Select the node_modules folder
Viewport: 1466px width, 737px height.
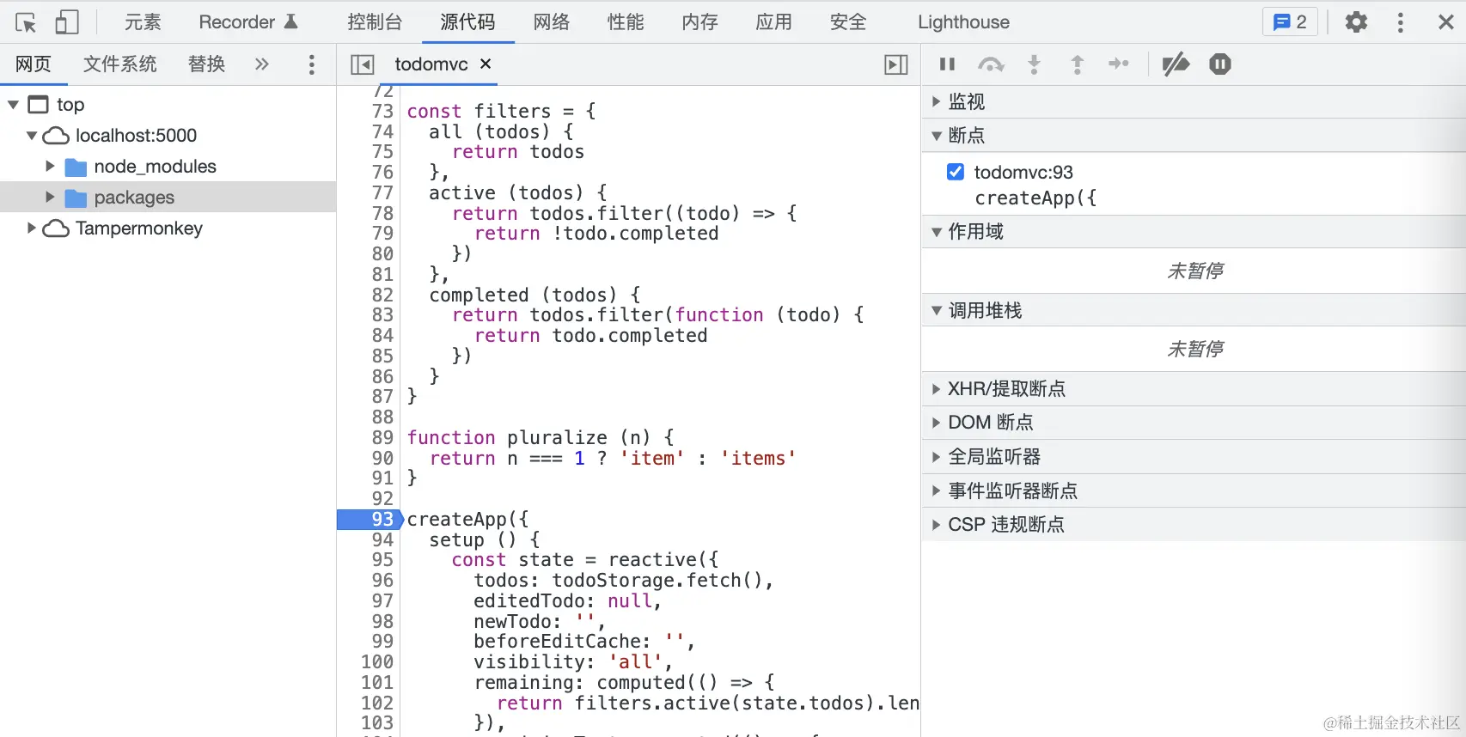tap(155, 167)
